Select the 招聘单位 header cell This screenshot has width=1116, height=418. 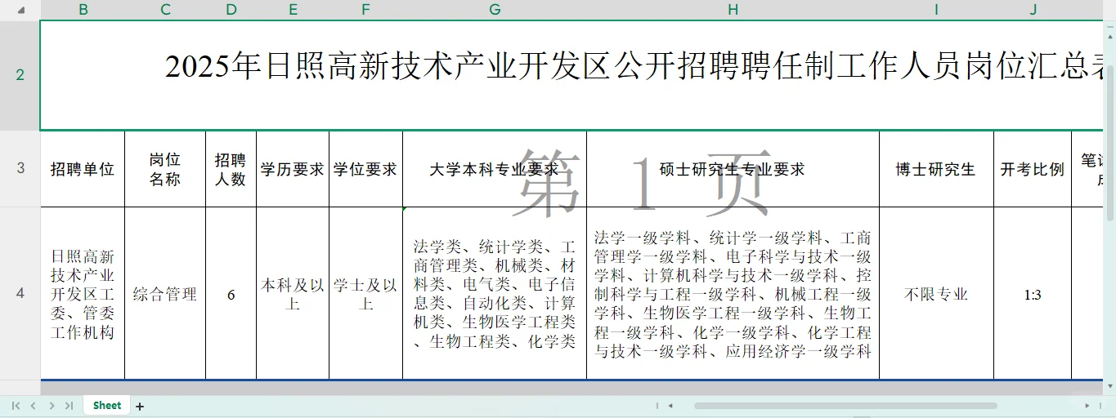[x=83, y=169]
